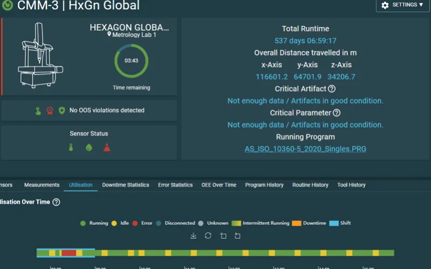Click the green power logo beside CMM-3
The height and width of the screenshot is (269, 431).
click(x=8, y=5)
